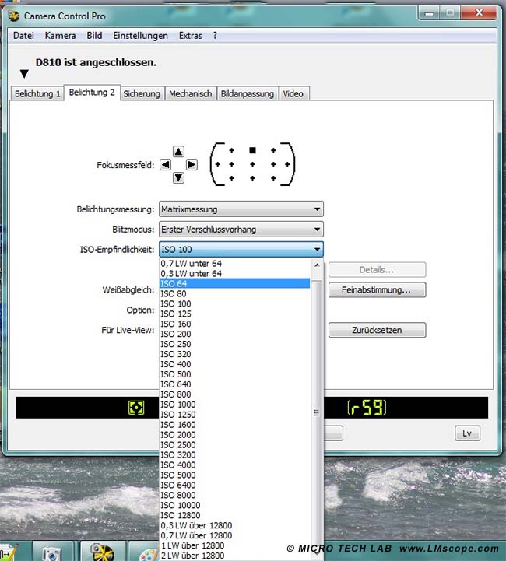The height and width of the screenshot is (561, 506).
Task: Select ISO 2000 in list
Action: point(235,434)
